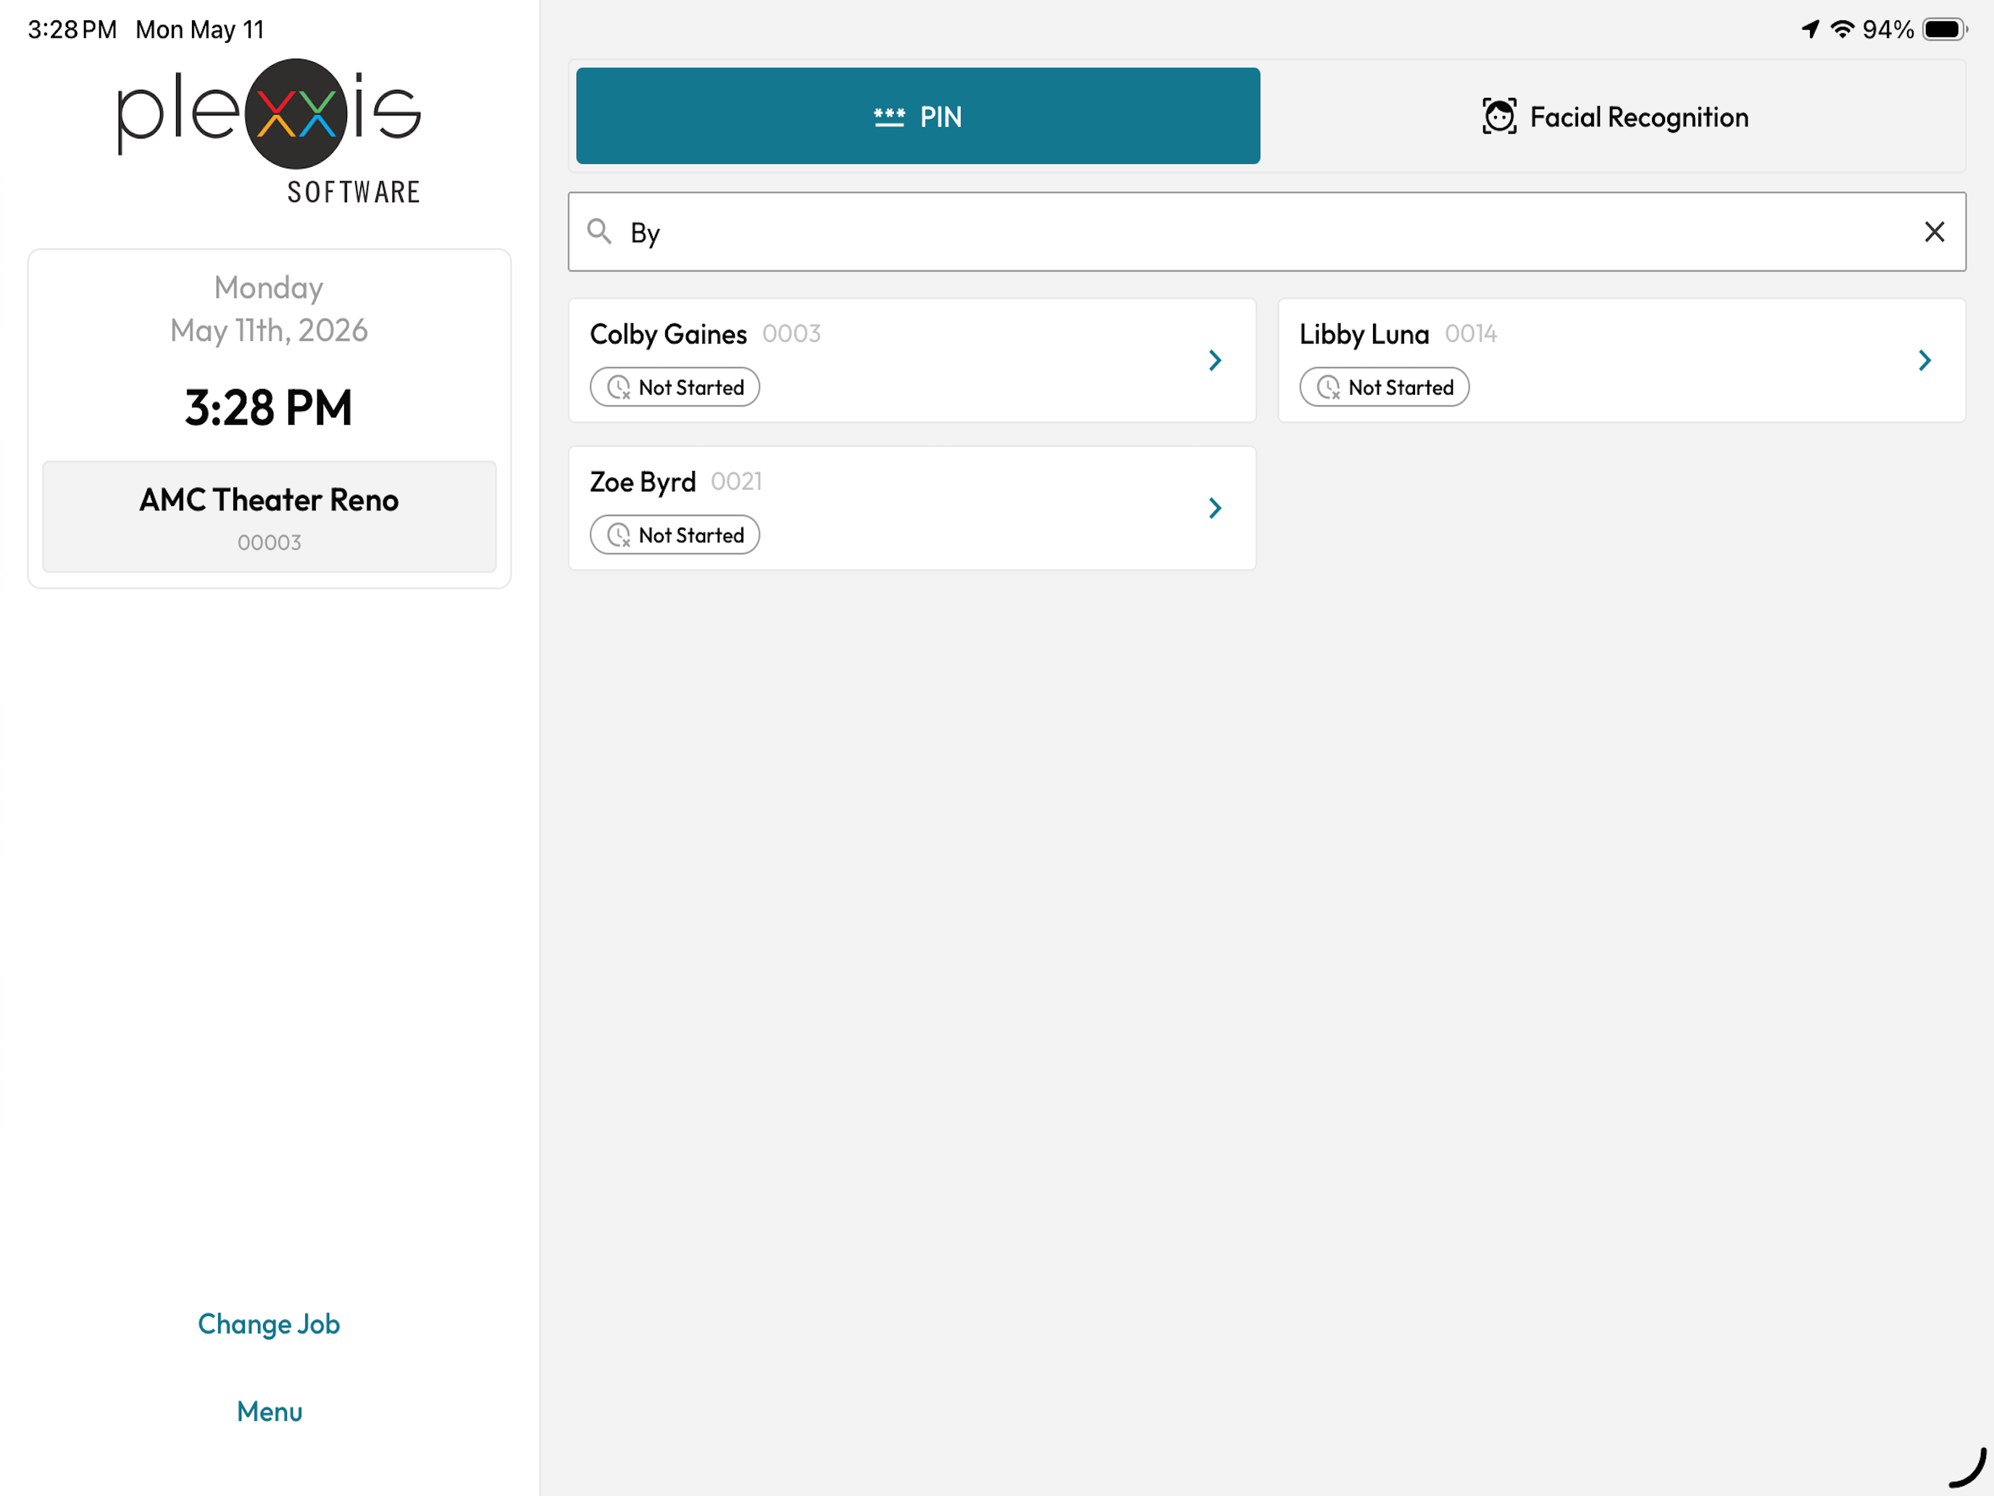
Task: Click clock icon in Zoe Byrd status
Action: pyautogui.click(x=620, y=536)
